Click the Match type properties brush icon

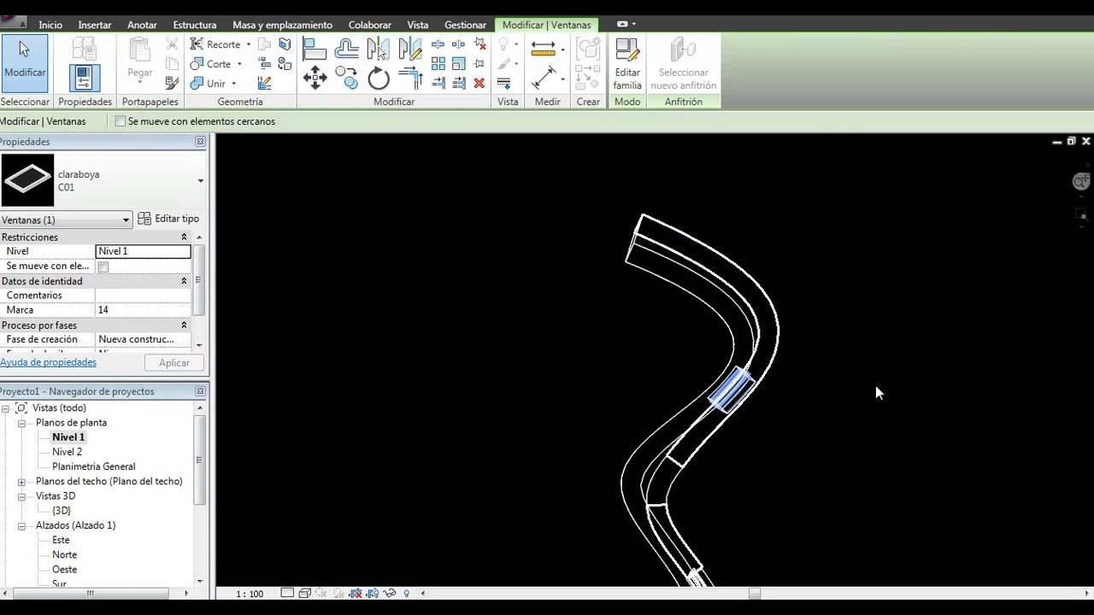172,83
